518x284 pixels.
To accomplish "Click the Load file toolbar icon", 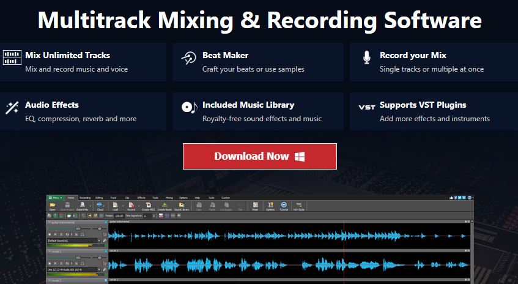I will click(x=116, y=205).
